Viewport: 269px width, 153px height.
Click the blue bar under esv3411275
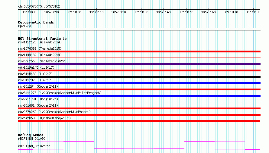pyautogui.click(x=139, y=96)
